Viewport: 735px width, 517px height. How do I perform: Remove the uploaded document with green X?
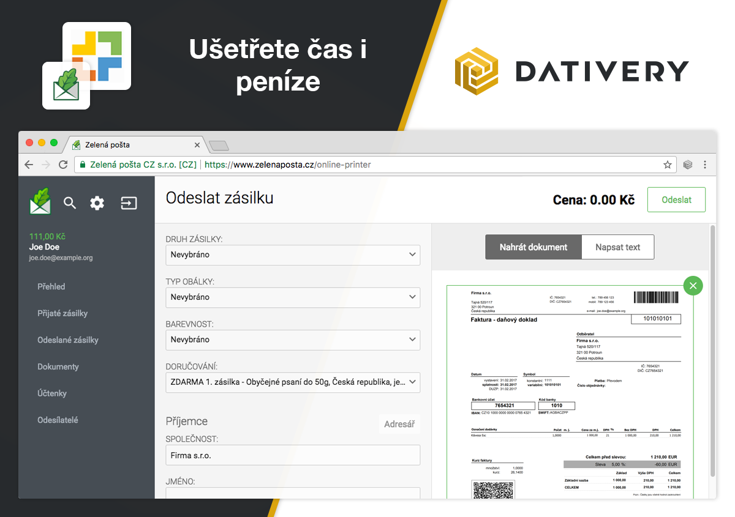click(693, 286)
